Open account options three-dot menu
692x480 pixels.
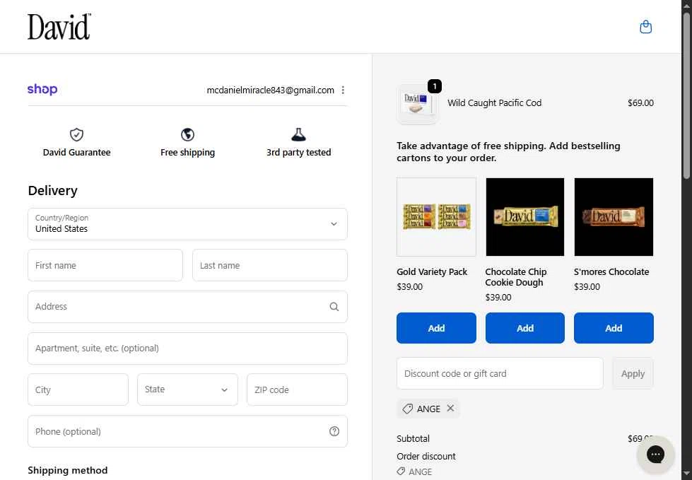343,90
